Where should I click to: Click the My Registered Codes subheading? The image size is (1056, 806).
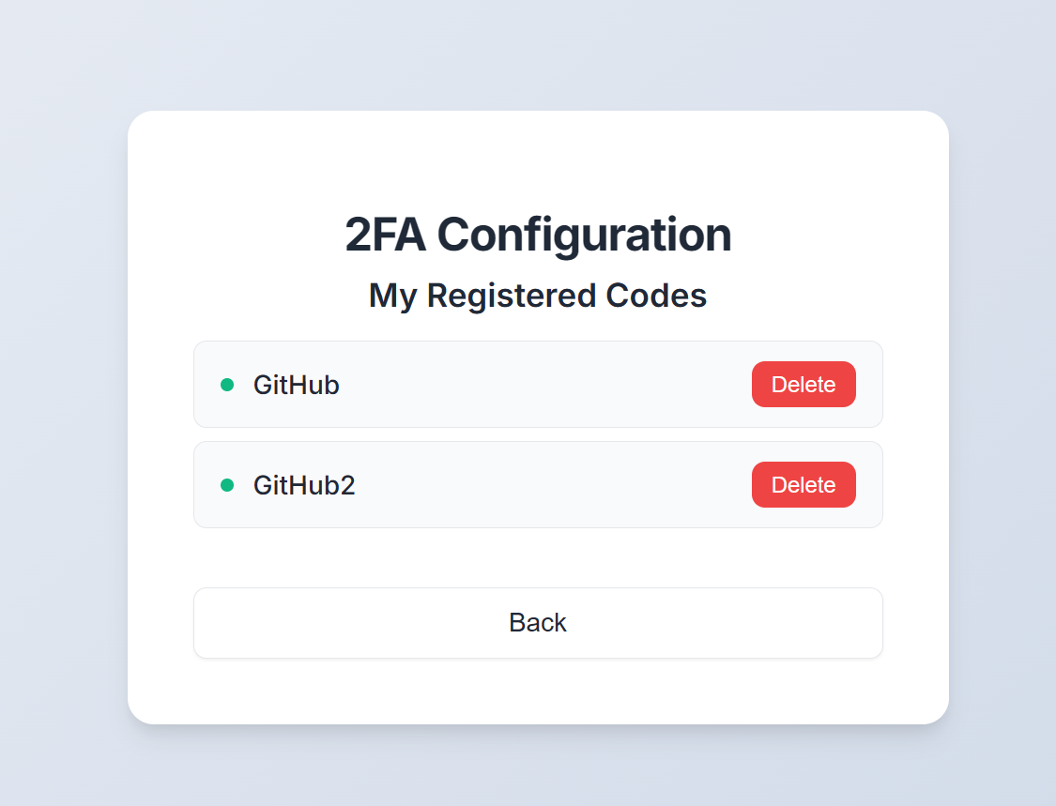click(538, 296)
